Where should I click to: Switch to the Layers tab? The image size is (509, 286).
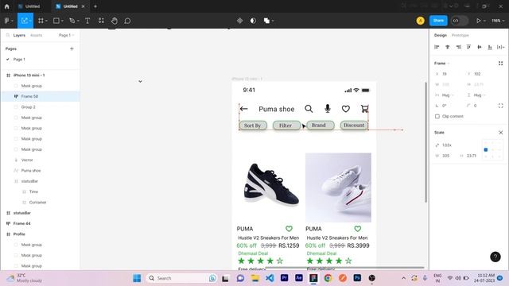click(19, 35)
